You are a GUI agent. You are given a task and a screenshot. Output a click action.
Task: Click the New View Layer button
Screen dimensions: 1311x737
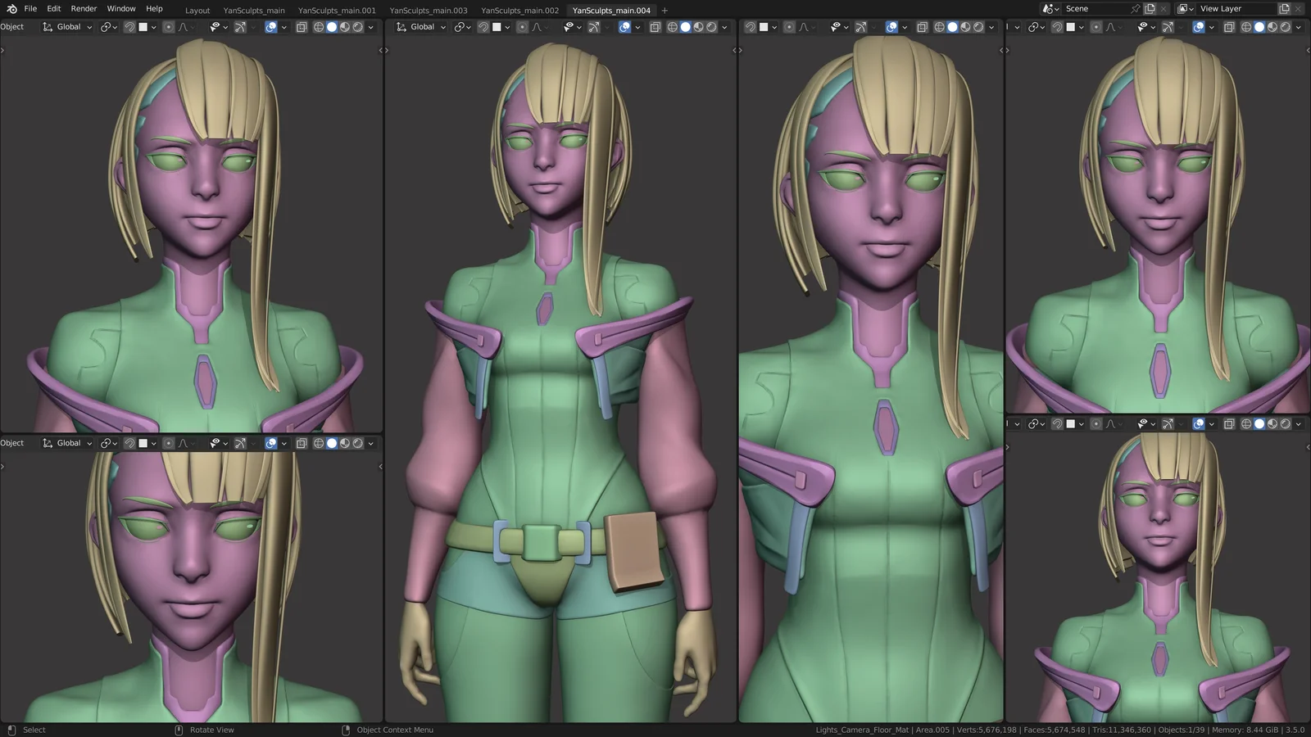click(1284, 8)
